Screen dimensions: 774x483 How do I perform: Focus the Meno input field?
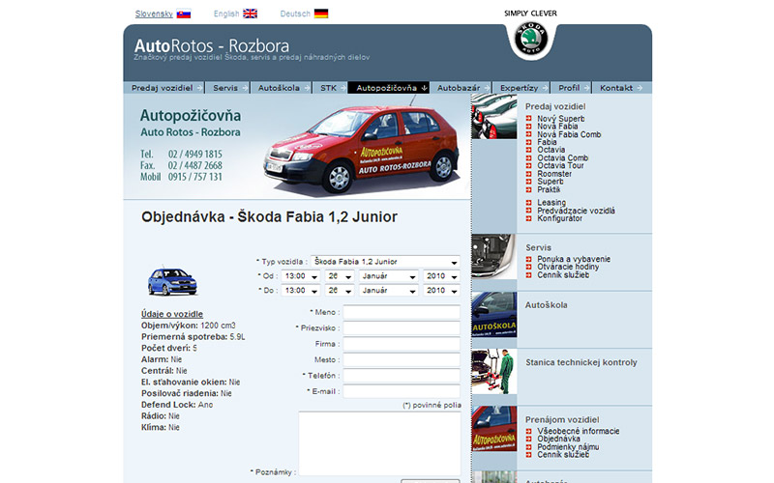[402, 312]
